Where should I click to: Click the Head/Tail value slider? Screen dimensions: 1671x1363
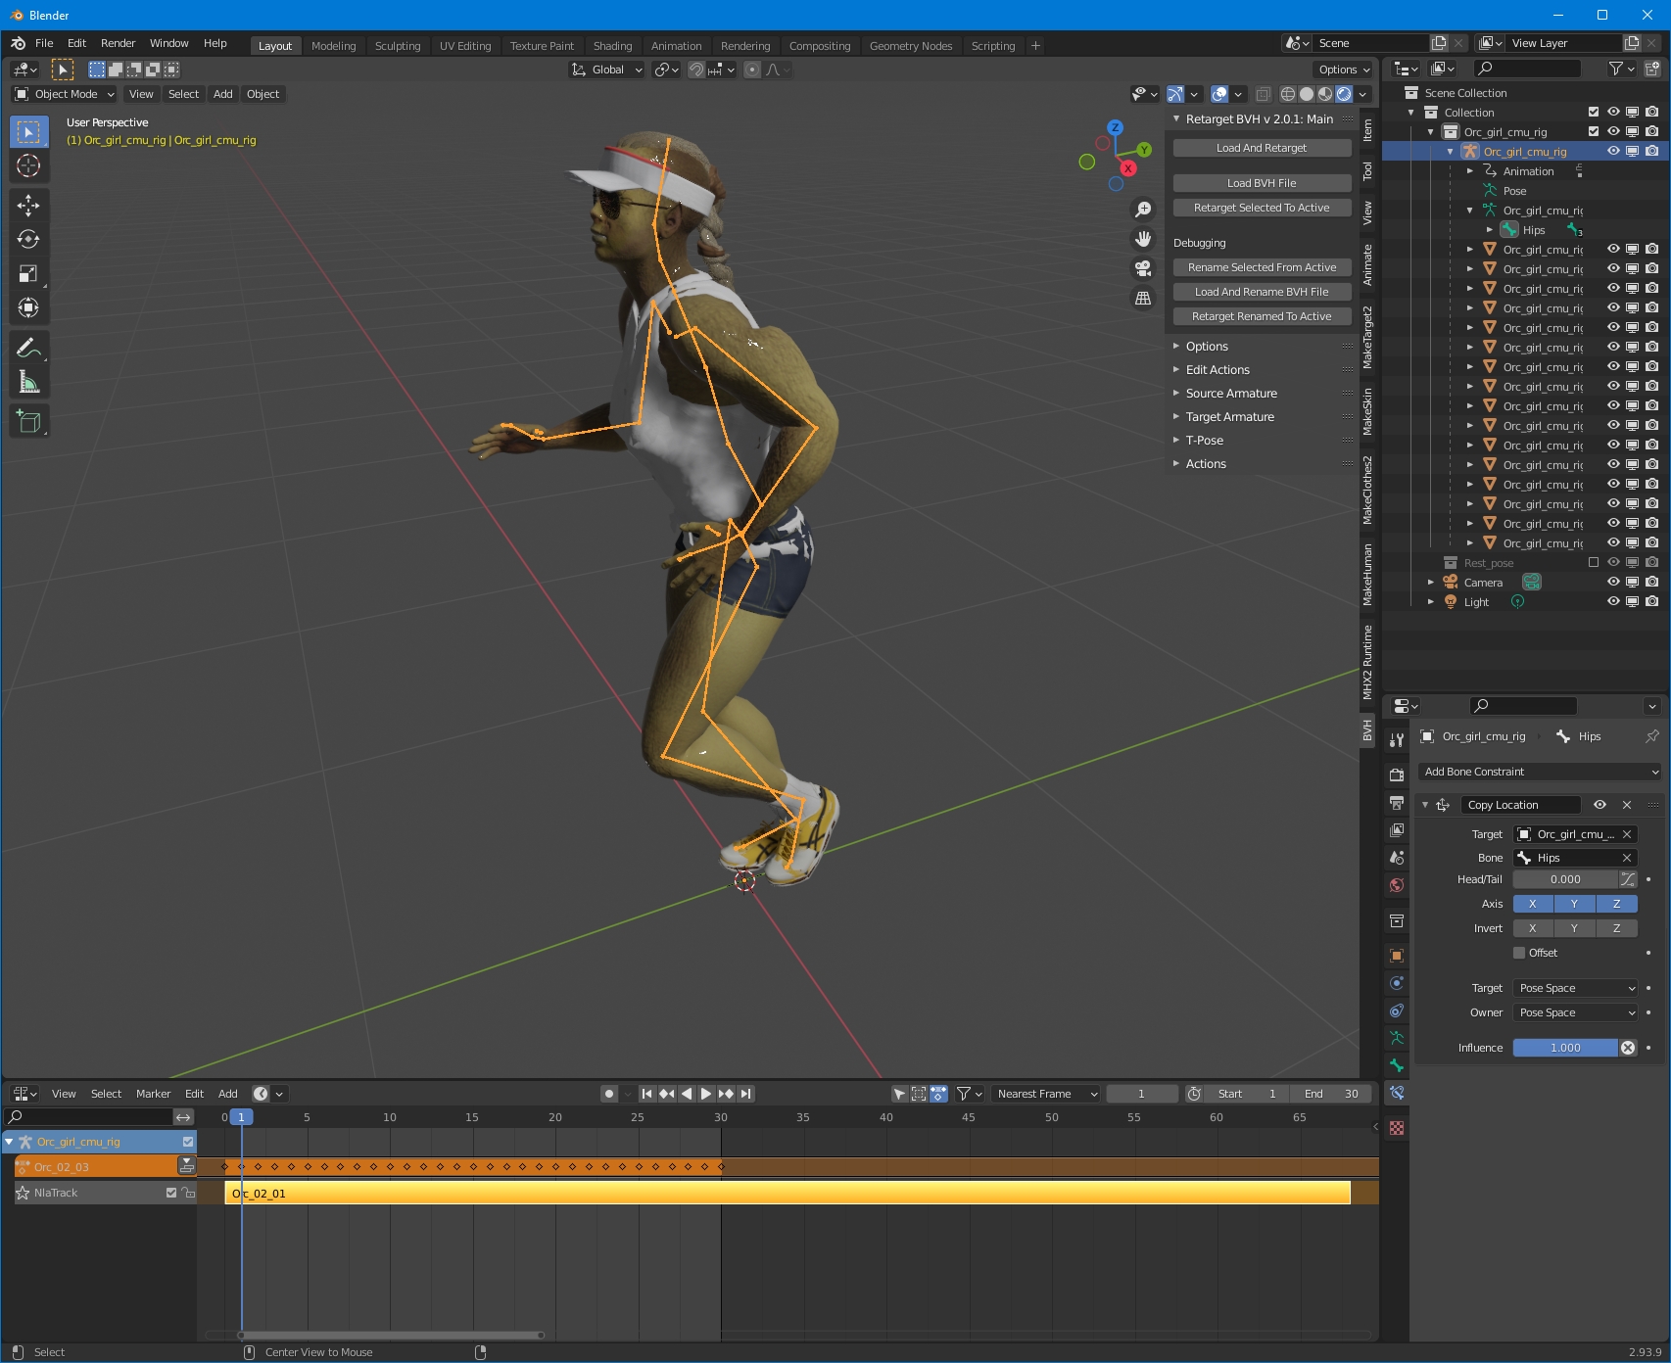click(x=1565, y=879)
